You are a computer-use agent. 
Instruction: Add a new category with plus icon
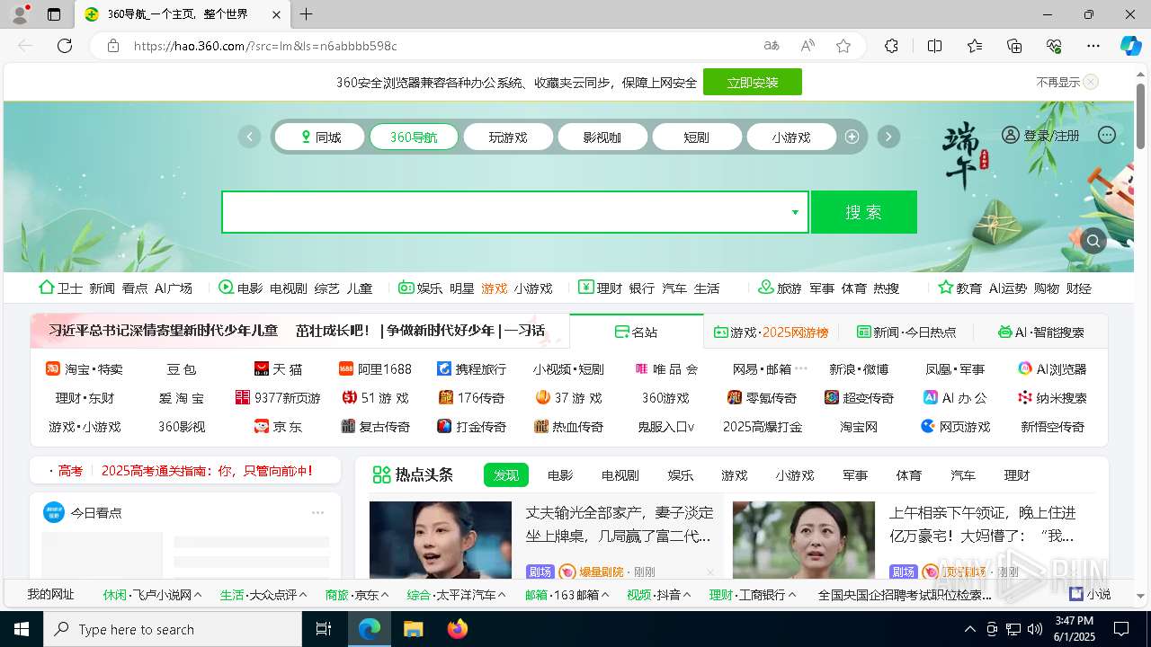coord(852,137)
